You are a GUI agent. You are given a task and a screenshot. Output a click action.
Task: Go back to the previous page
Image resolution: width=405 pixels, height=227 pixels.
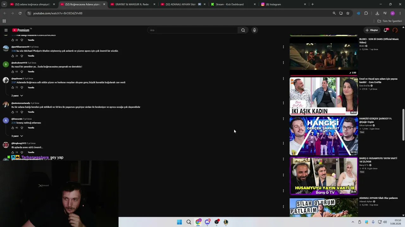click(5, 13)
